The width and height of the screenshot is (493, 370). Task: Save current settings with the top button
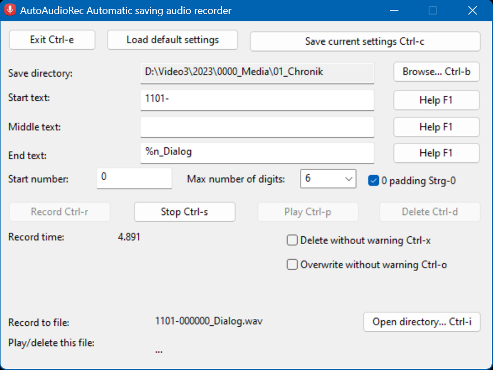[x=365, y=41]
